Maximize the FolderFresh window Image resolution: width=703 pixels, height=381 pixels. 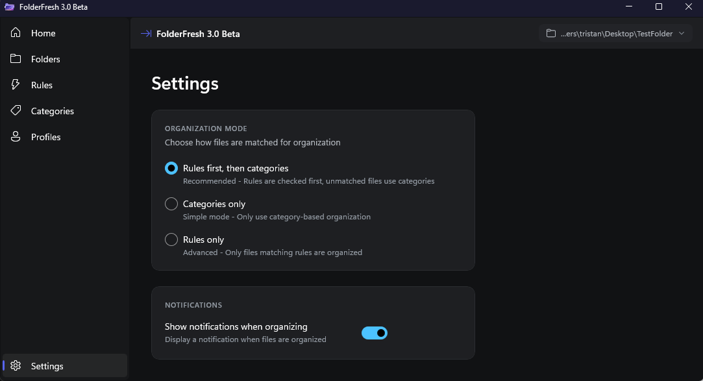[x=659, y=6]
